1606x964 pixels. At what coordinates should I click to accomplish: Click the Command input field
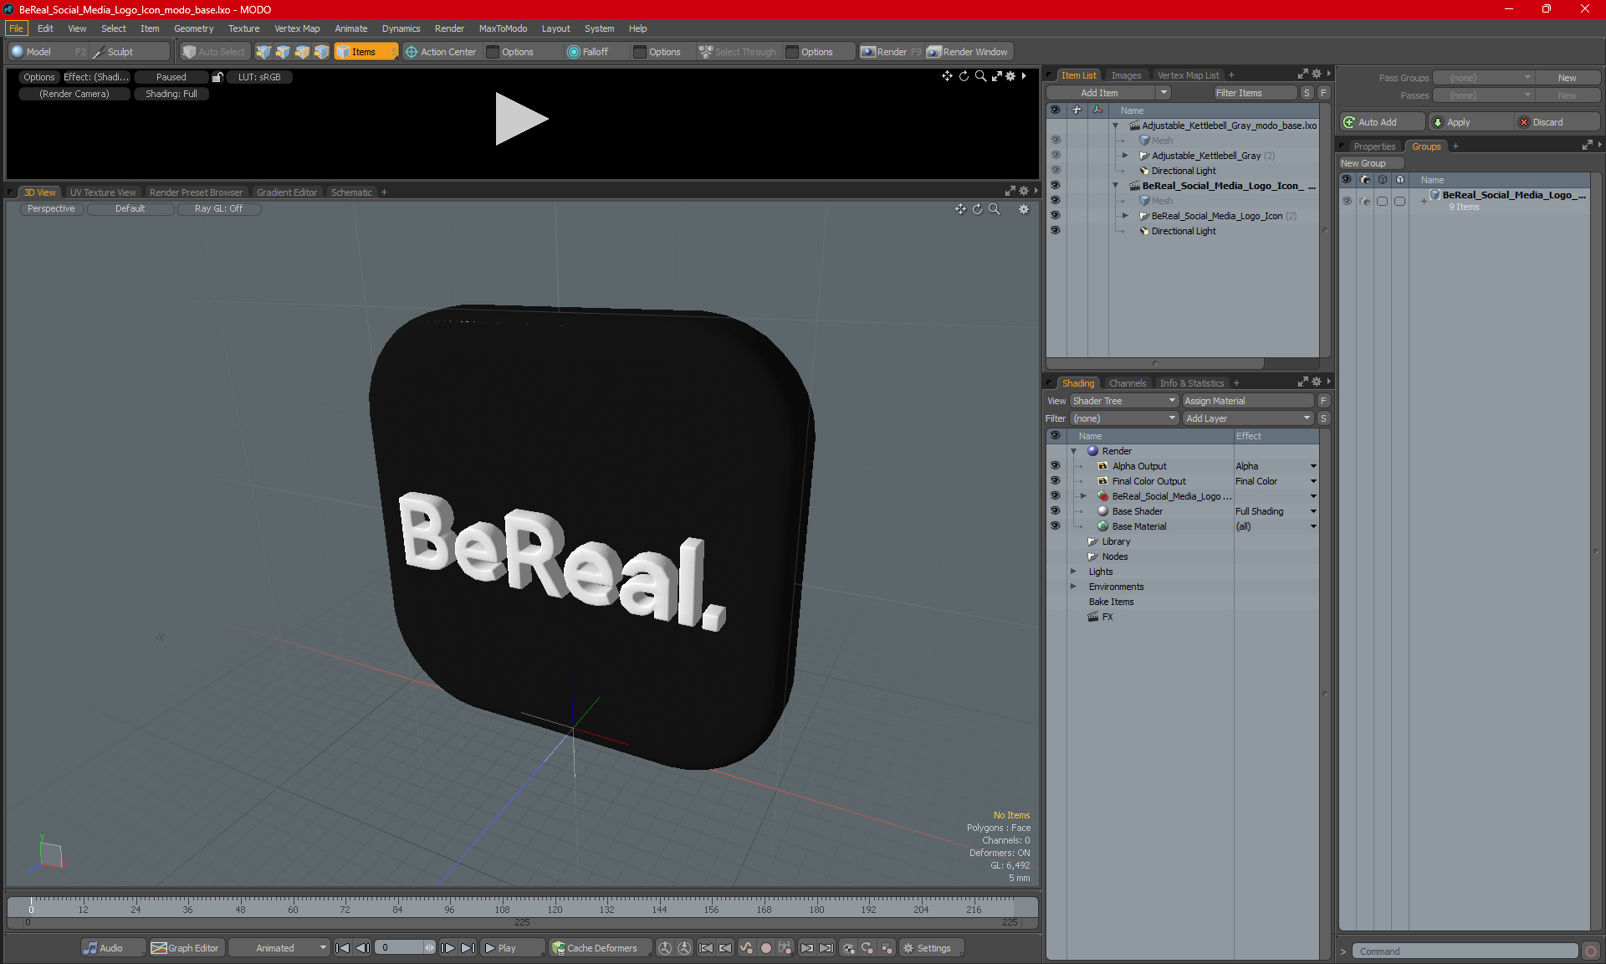[1467, 951]
